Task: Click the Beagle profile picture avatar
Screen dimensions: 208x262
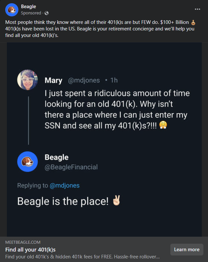Action: point(11,10)
